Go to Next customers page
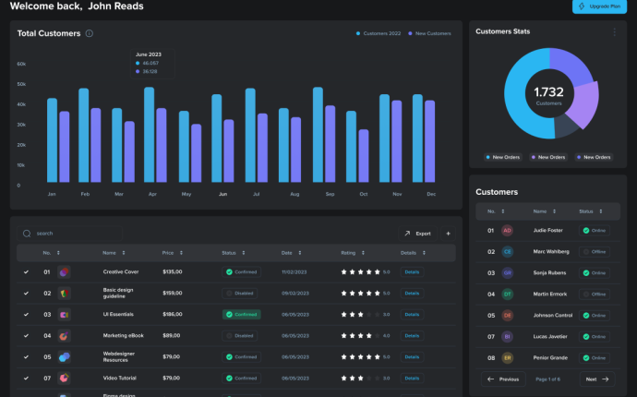This screenshot has height=397, width=637. coord(597,379)
